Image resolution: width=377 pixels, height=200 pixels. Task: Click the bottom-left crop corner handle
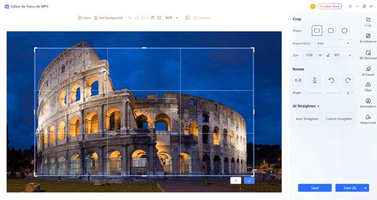35,175
